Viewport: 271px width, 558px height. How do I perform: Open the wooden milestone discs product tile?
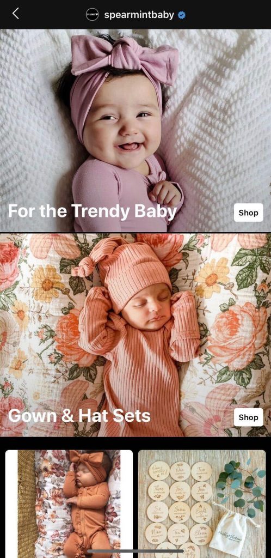[x=202, y=503]
